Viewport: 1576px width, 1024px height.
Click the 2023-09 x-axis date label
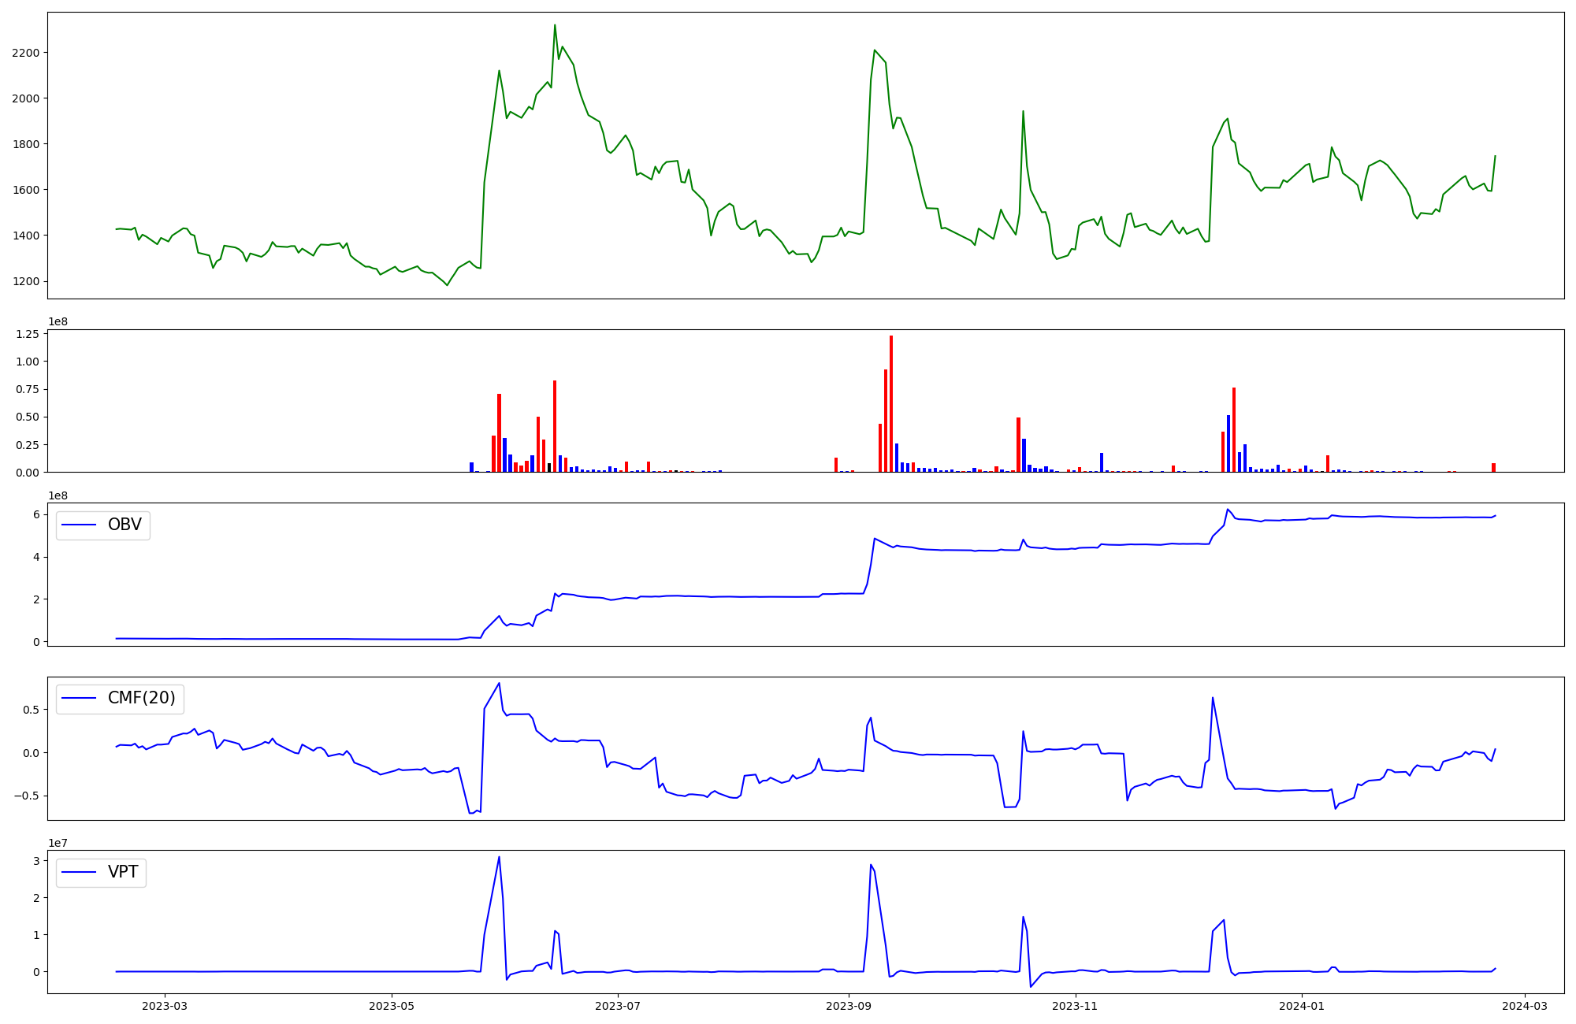(849, 1006)
